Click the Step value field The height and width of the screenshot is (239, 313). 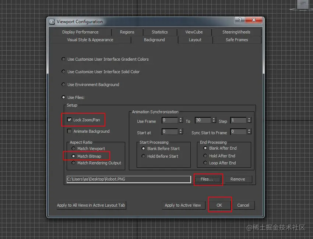238,120
